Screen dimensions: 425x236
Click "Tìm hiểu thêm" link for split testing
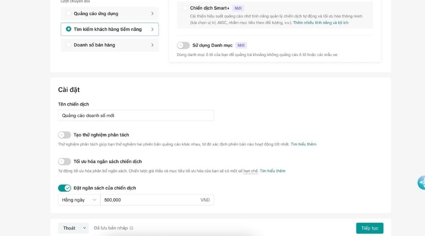pyautogui.click(x=303, y=144)
